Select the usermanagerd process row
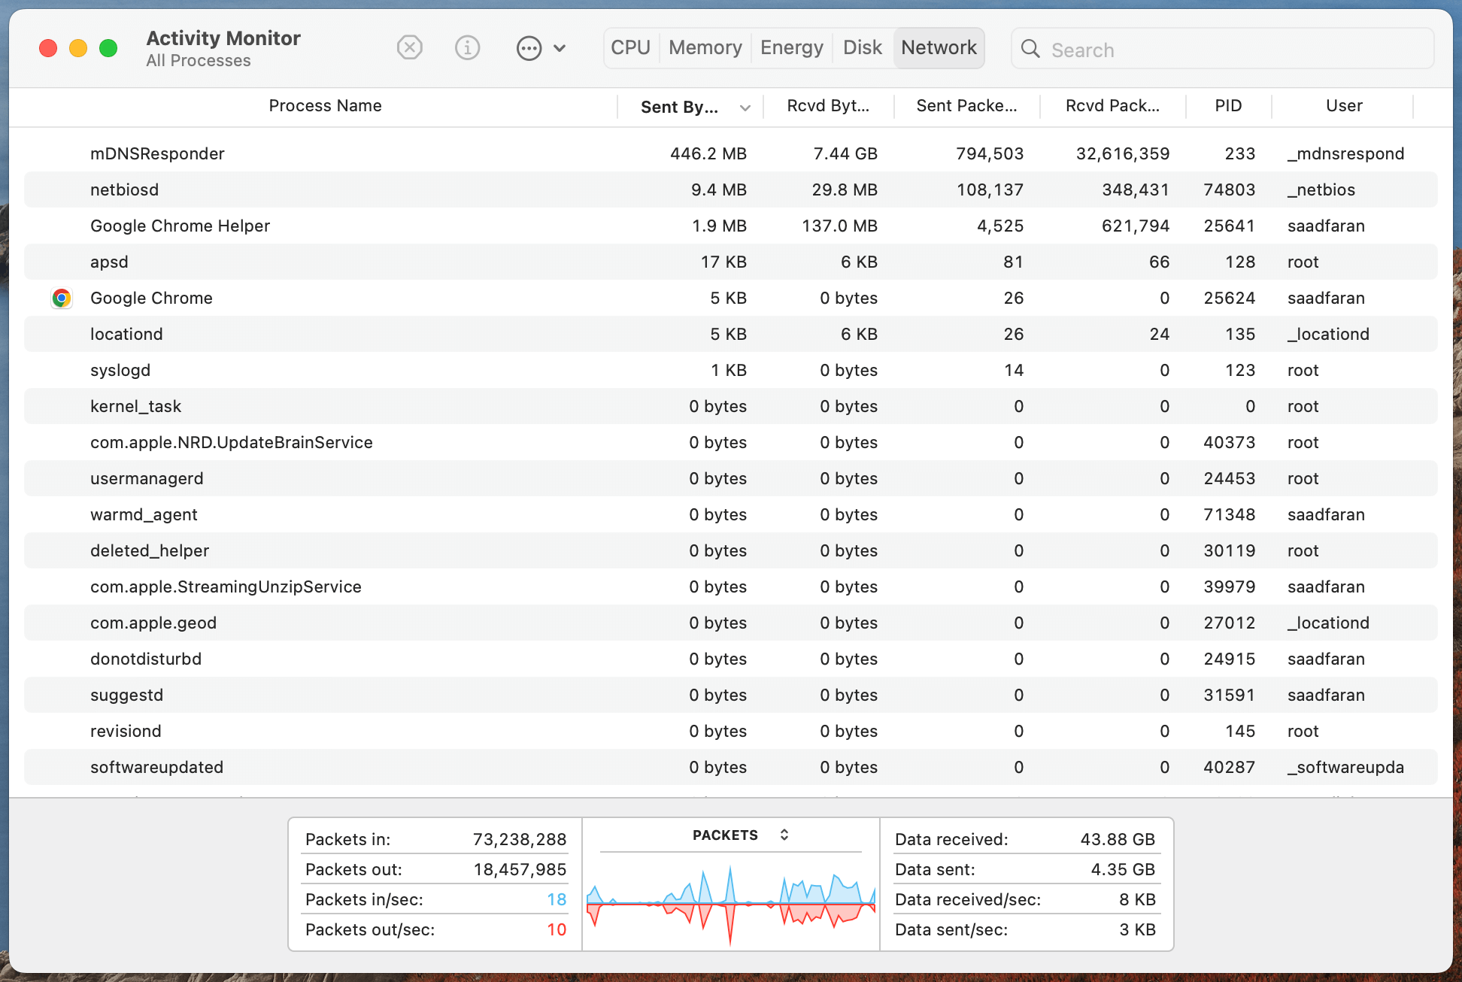1462x982 pixels. [x=731, y=478]
